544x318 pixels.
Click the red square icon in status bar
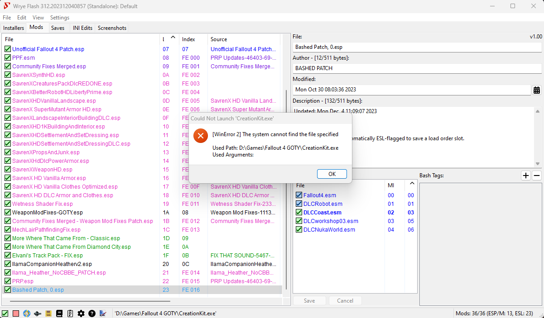16,313
